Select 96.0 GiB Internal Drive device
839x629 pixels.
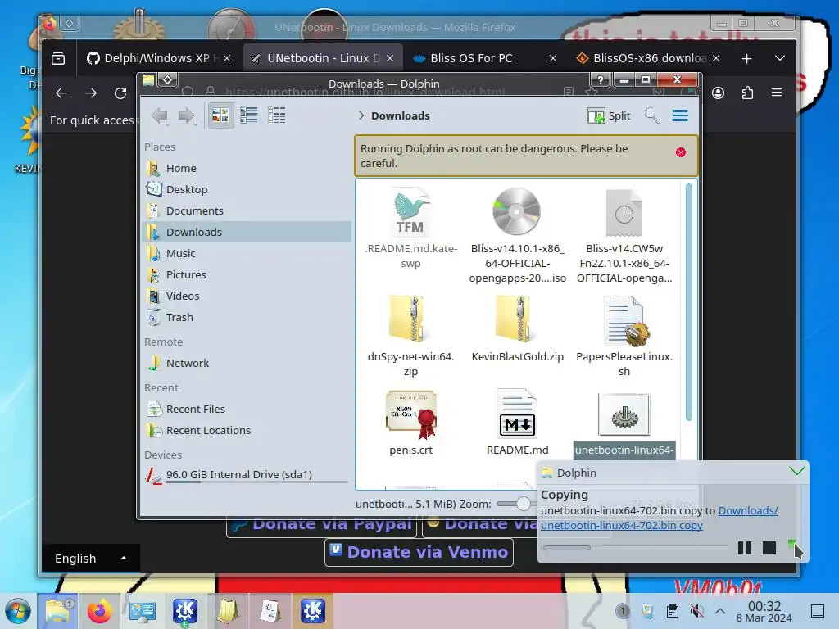(x=247, y=475)
